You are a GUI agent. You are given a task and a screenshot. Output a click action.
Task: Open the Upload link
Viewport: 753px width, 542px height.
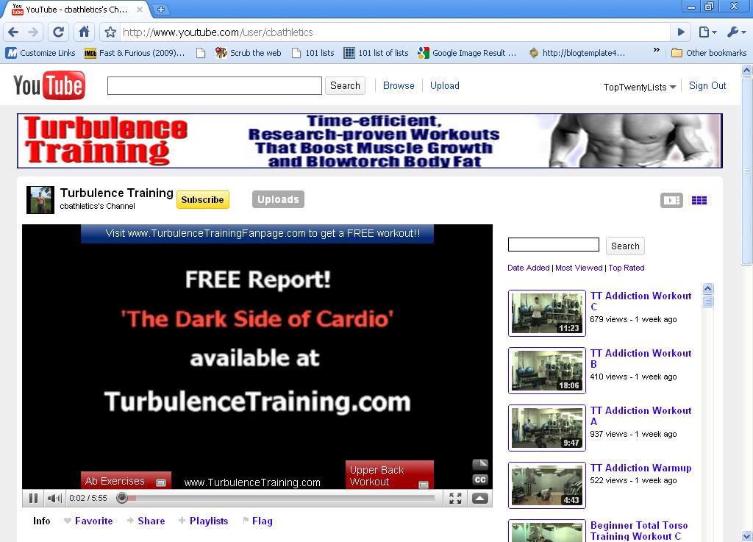[445, 85]
